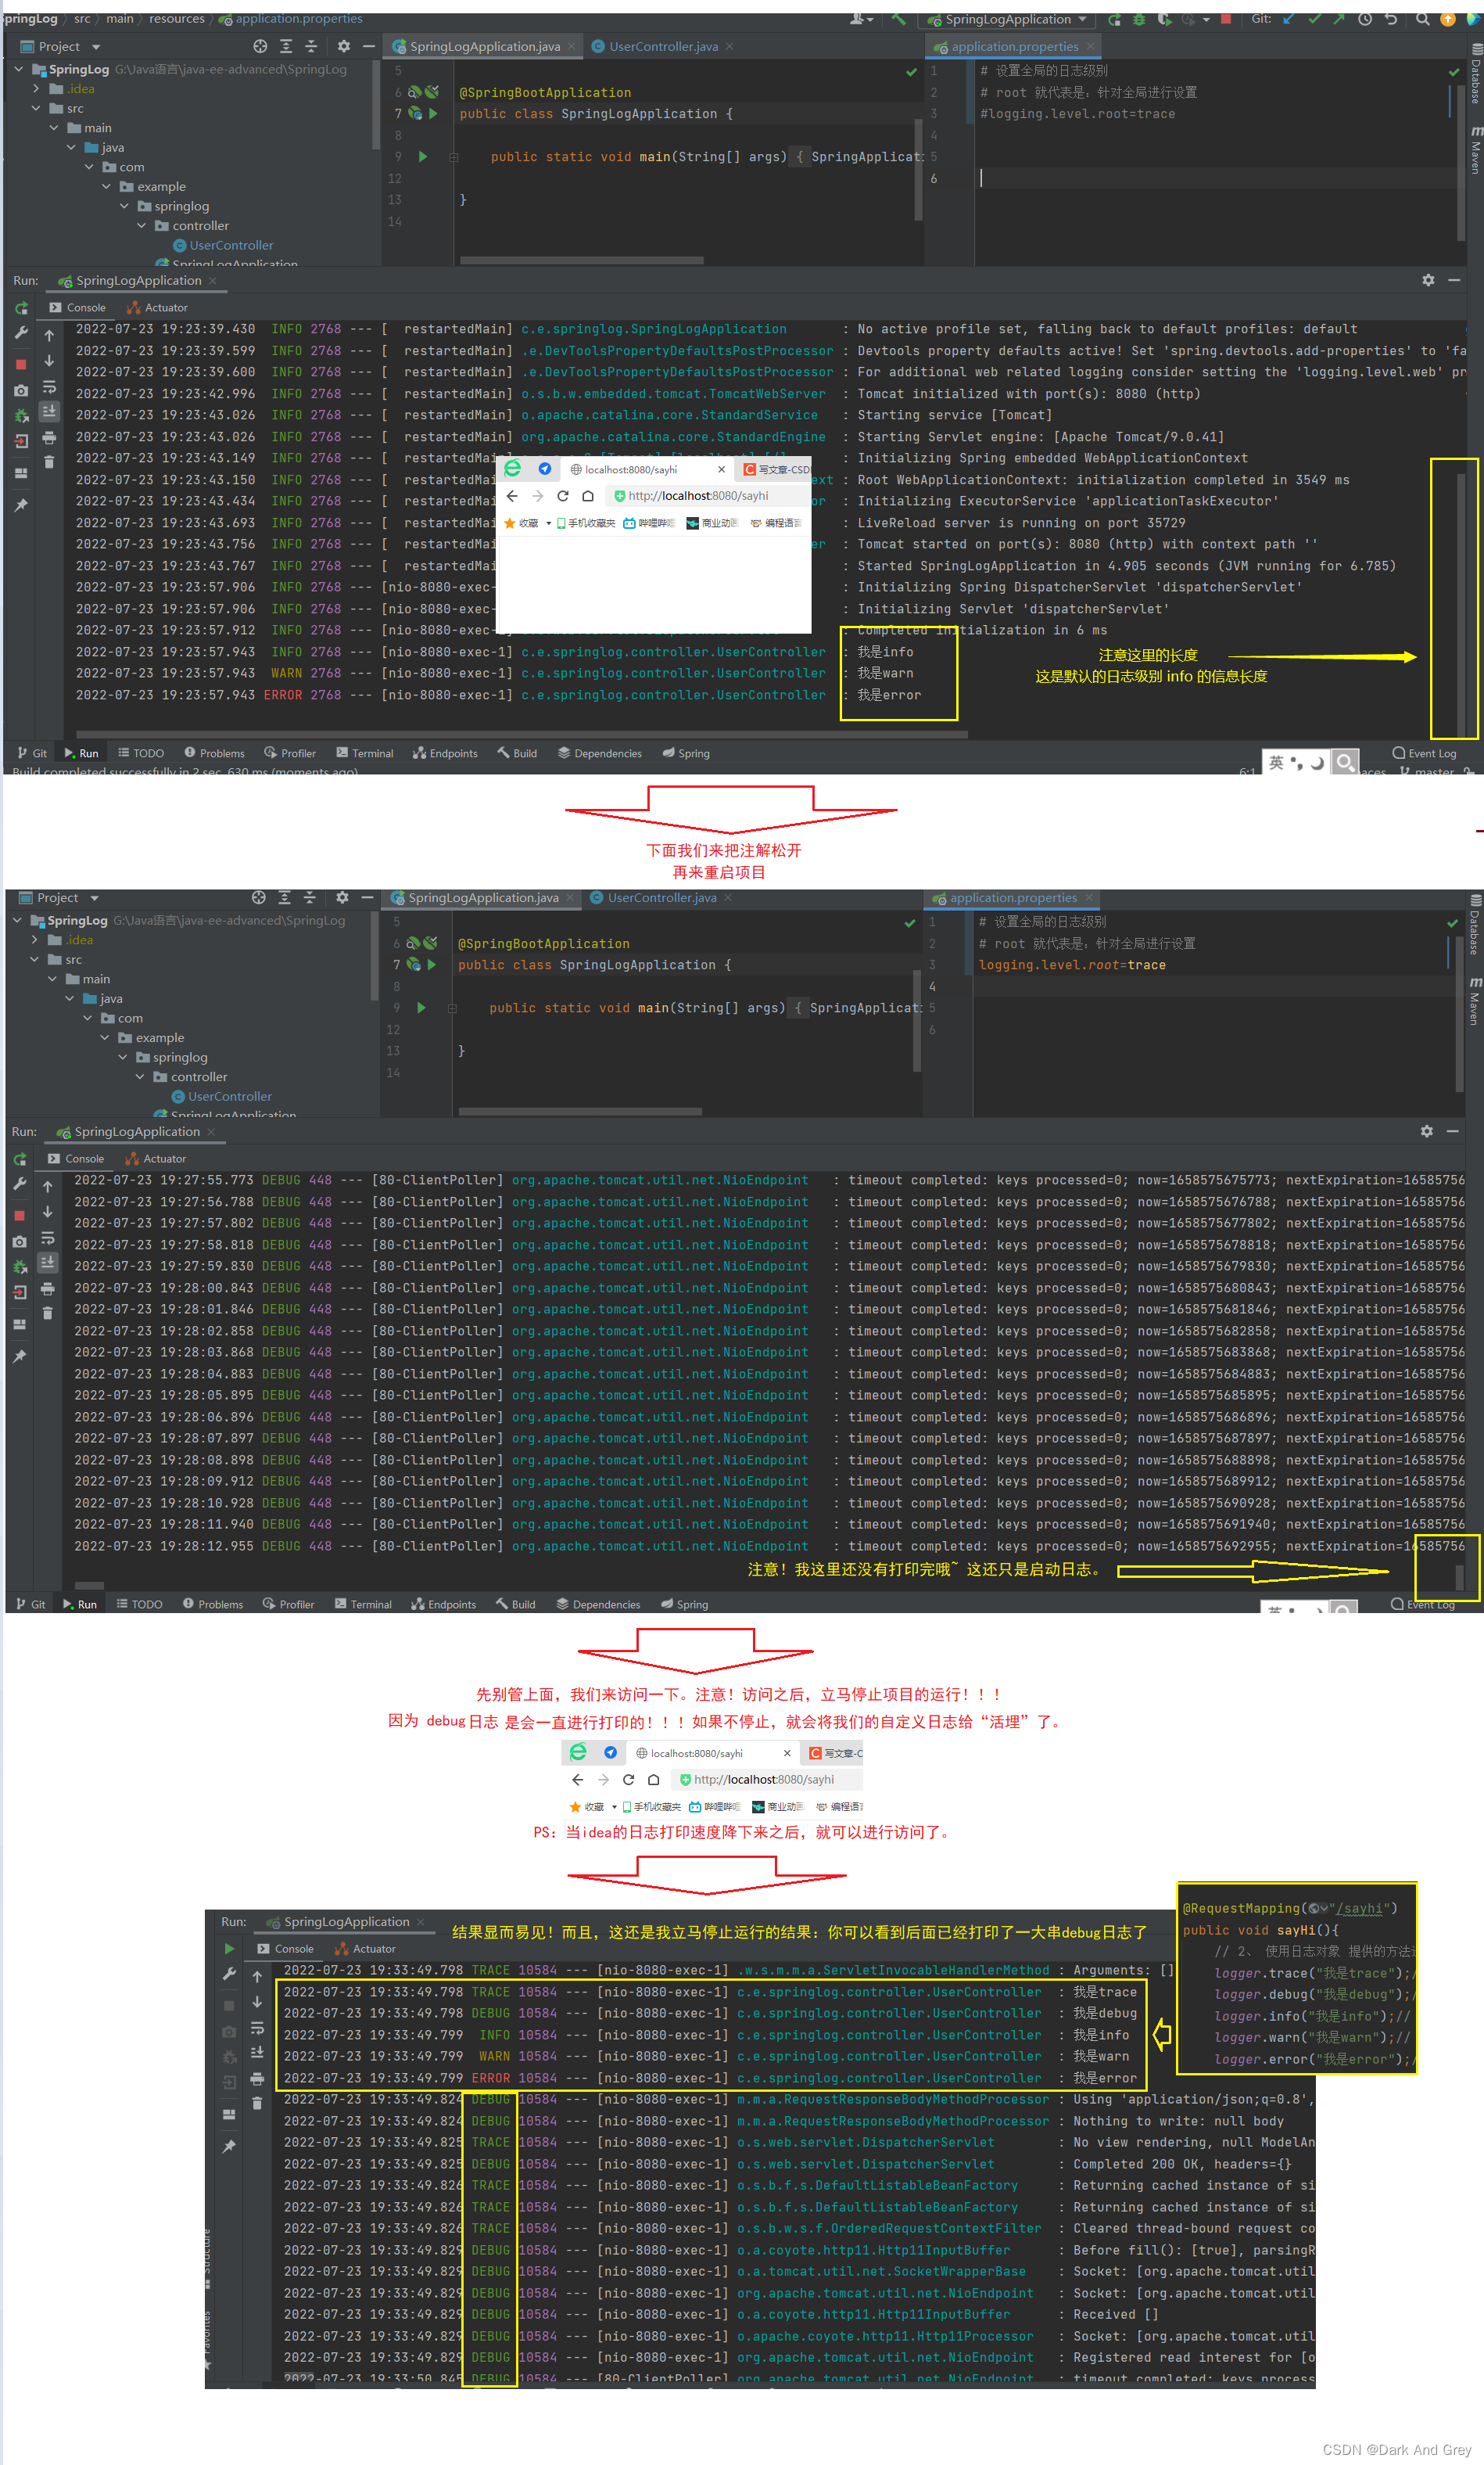Click camera thread dump icon in INFO-log Run panel
This screenshot has width=1484, height=2465.
[x=21, y=390]
